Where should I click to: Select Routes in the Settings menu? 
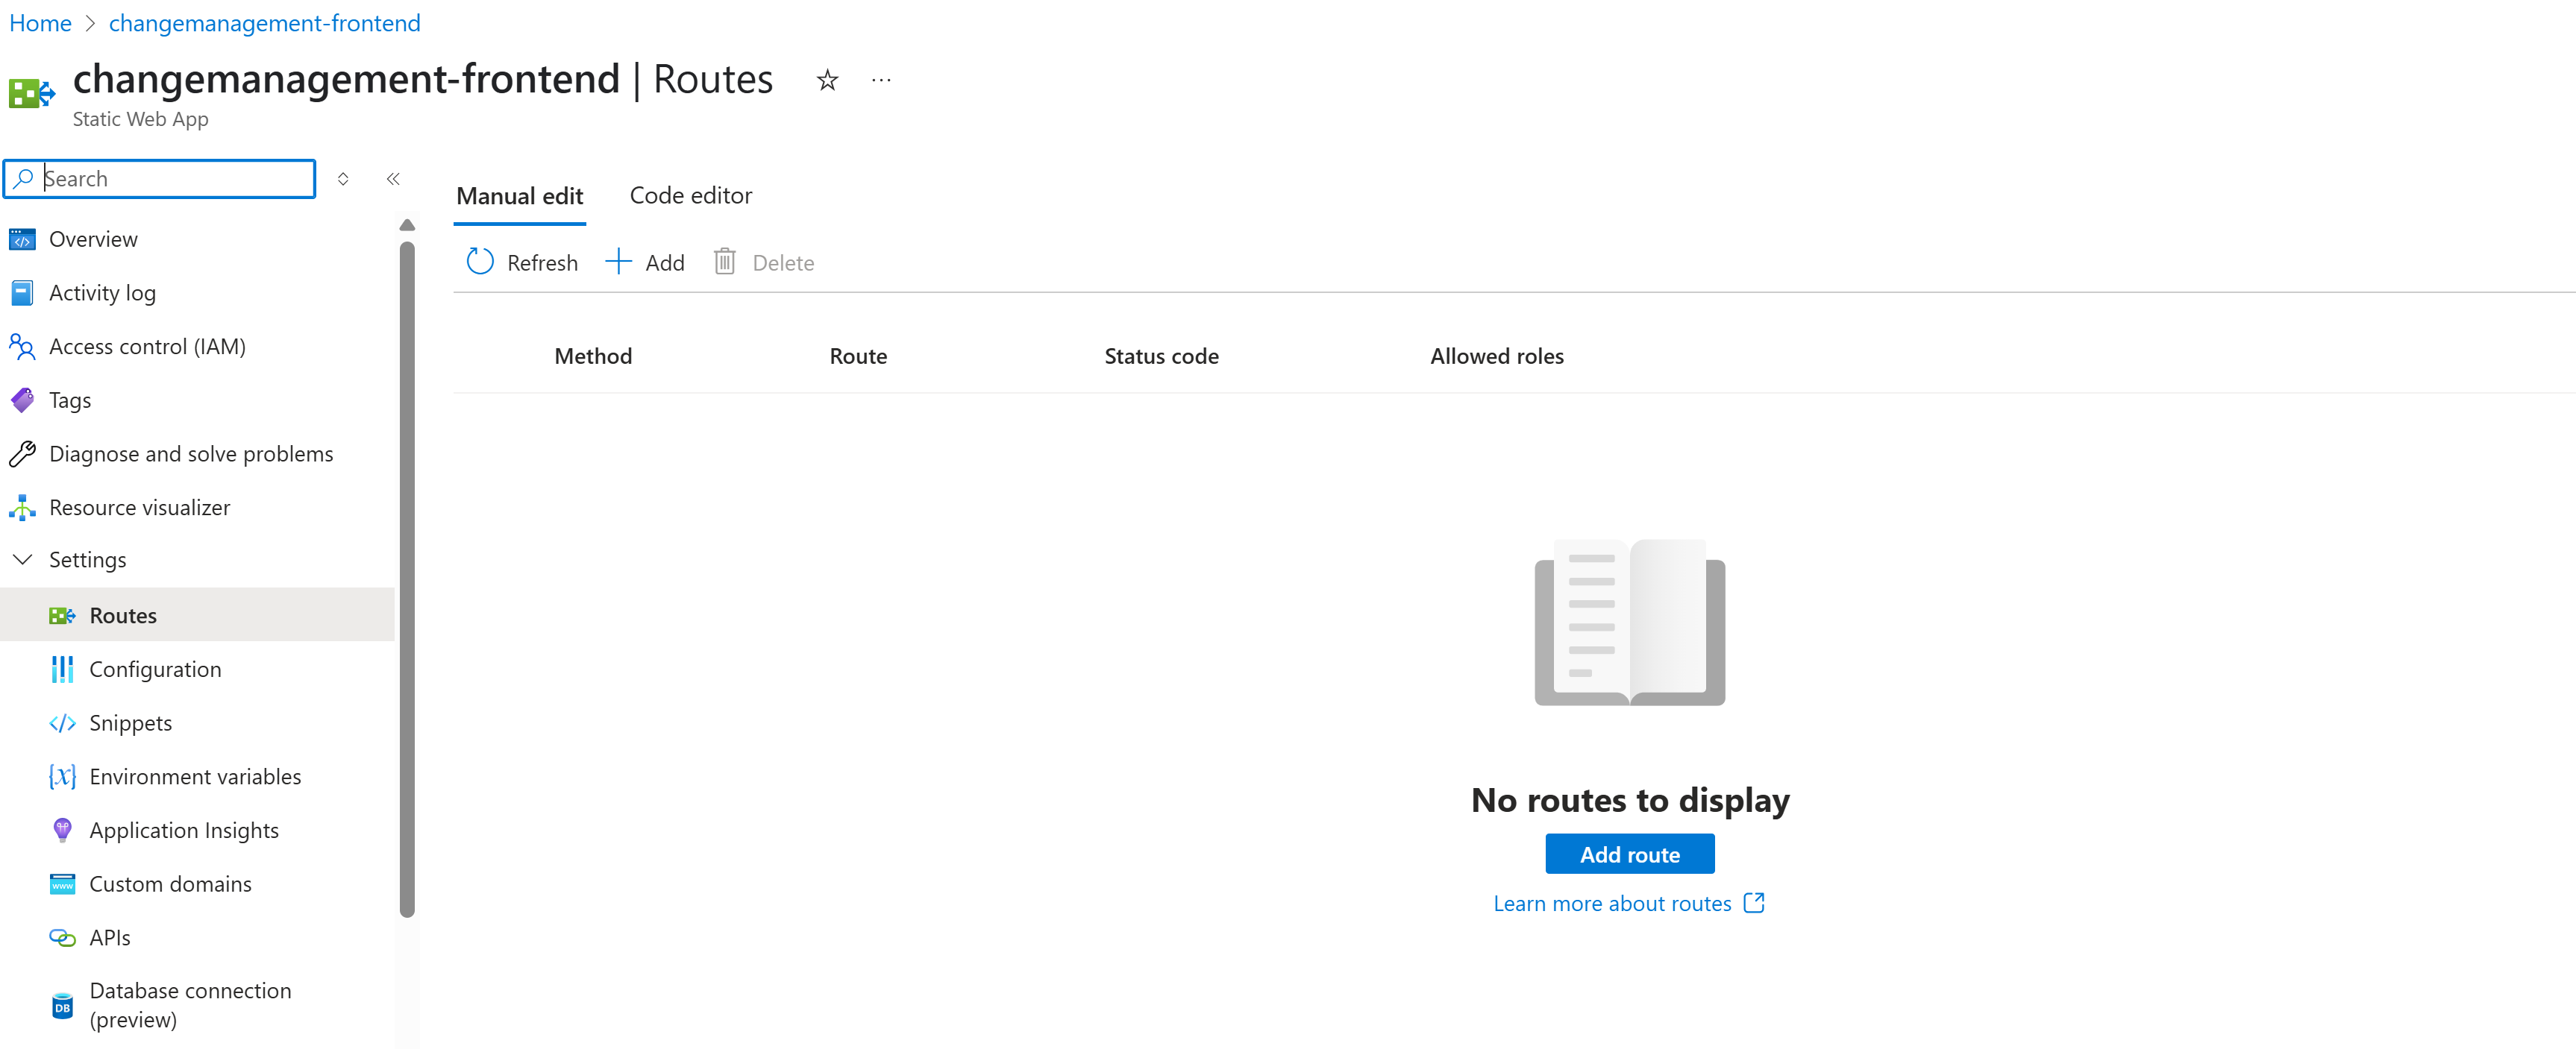click(198, 615)
